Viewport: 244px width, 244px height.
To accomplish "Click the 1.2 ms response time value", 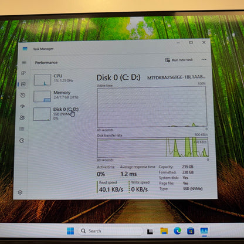I will click(128, 174).
